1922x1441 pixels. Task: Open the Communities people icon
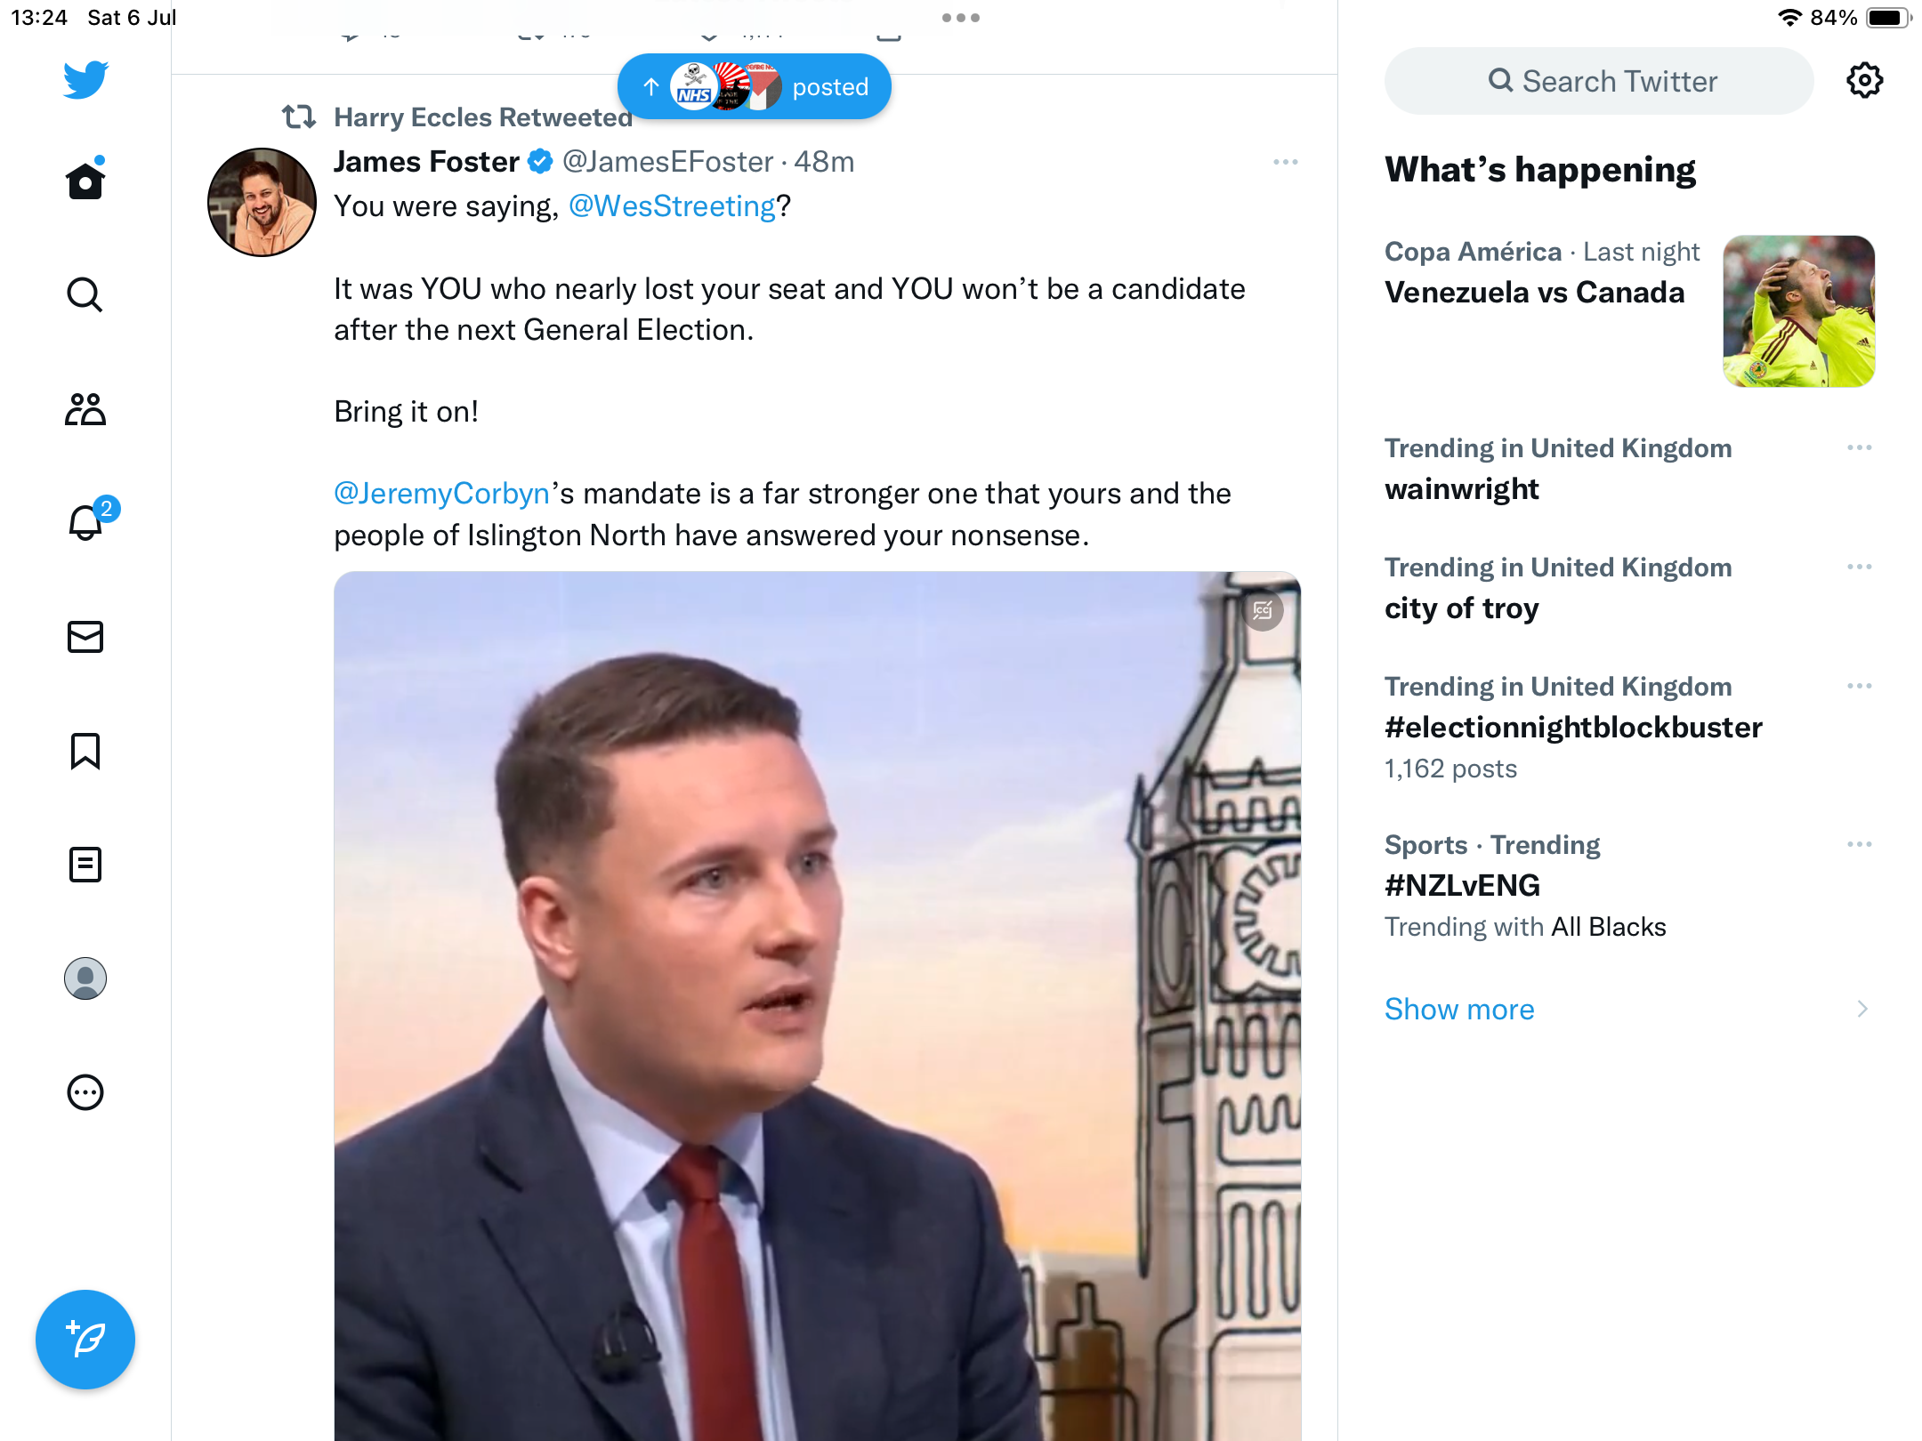click(x=85, y=409)
